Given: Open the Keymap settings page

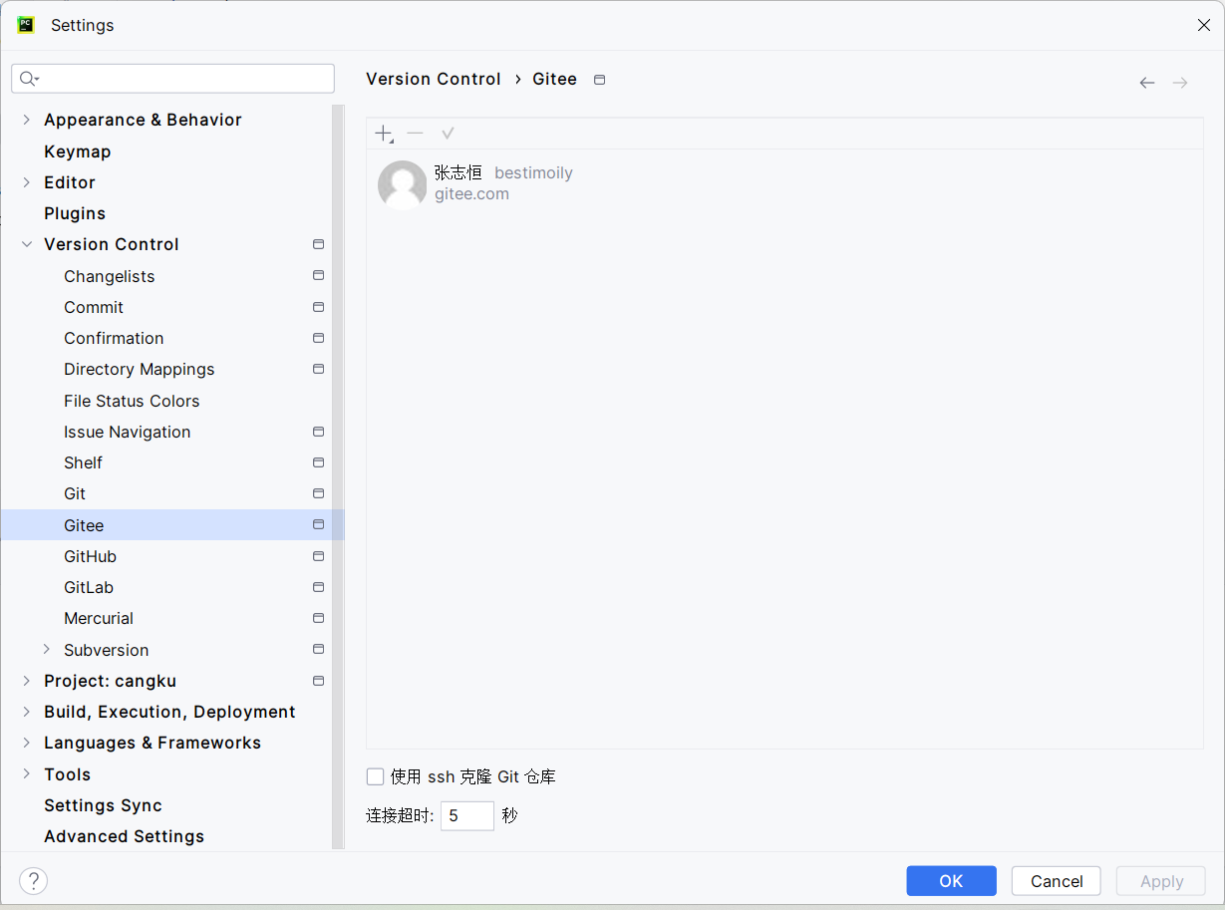Looking at the screenshot, I should pyautogui.click(x=78, y=152).
